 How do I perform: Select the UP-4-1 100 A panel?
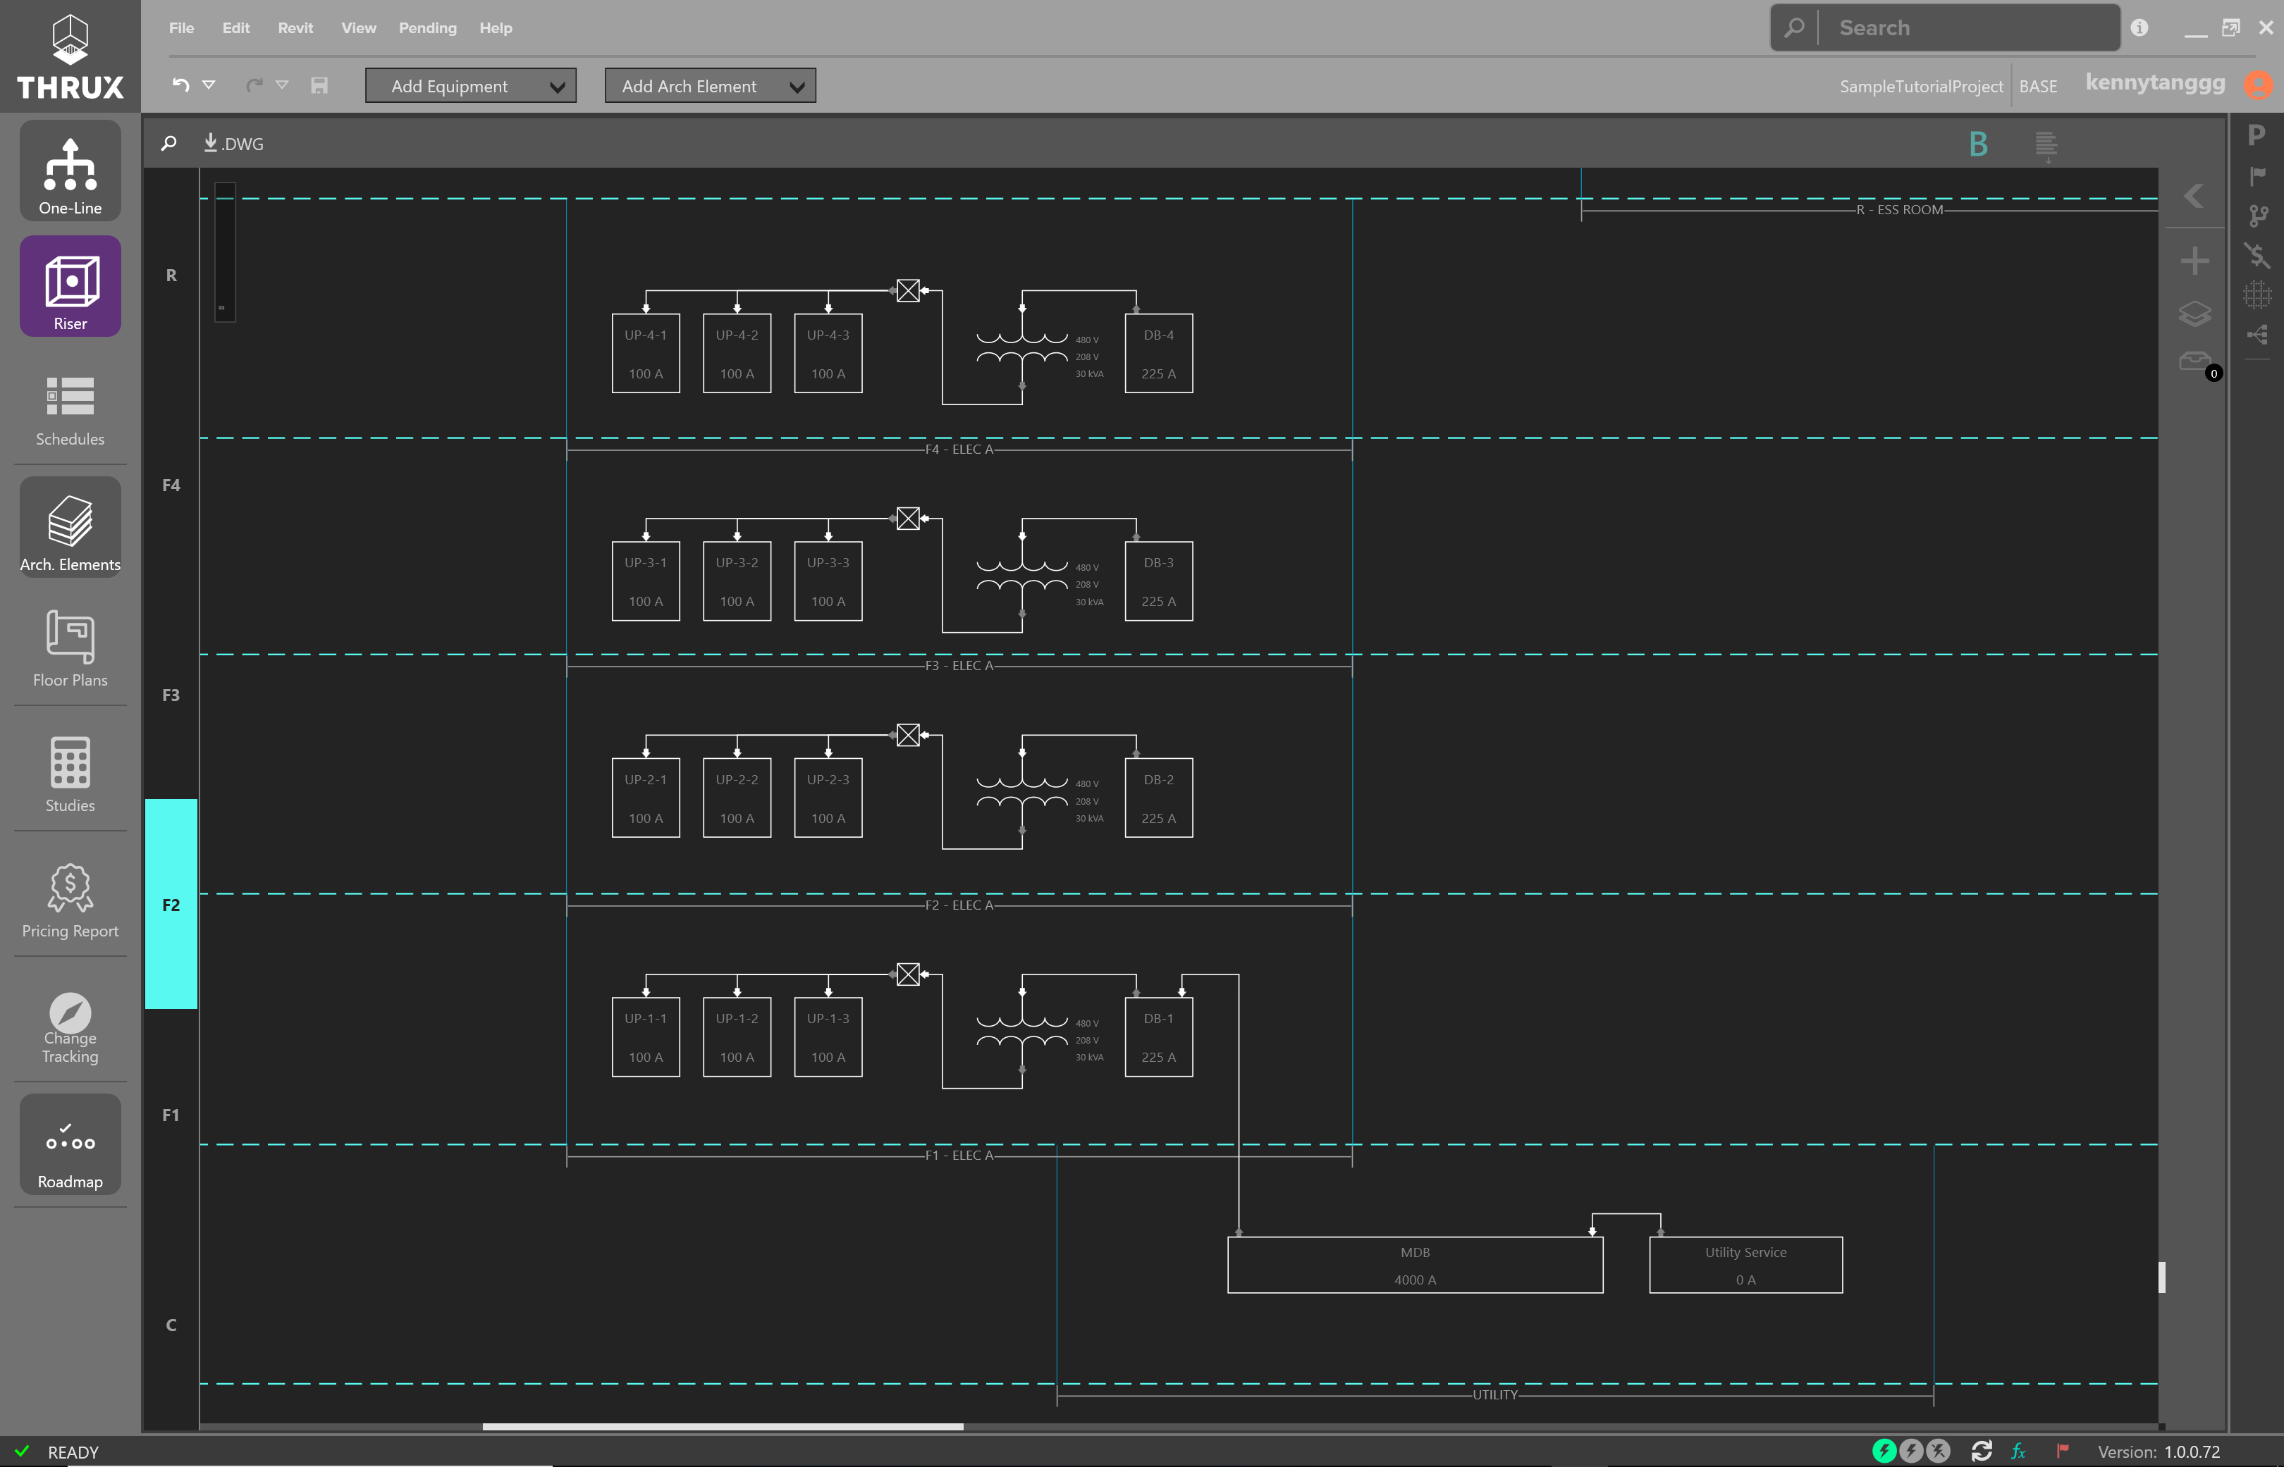click(646, 354)
